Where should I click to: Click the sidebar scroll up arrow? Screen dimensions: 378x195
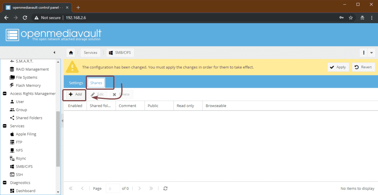58,62
